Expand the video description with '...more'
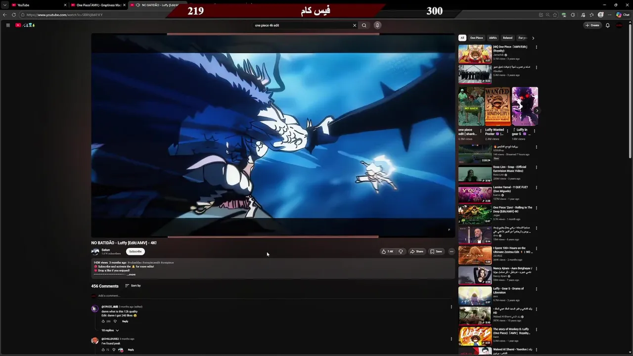 131,274
